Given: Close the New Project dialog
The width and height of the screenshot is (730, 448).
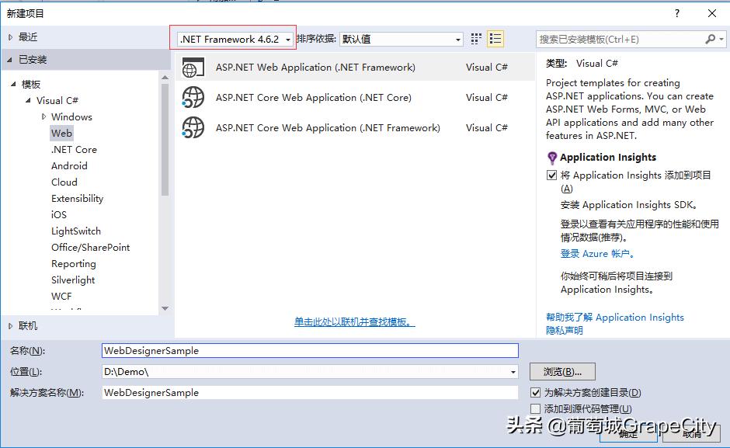Looking at the screenshot, I should 712,13.
